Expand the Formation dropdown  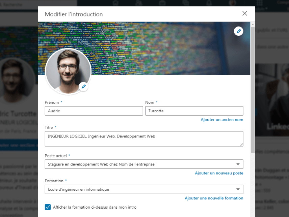(x=144, y=189)
